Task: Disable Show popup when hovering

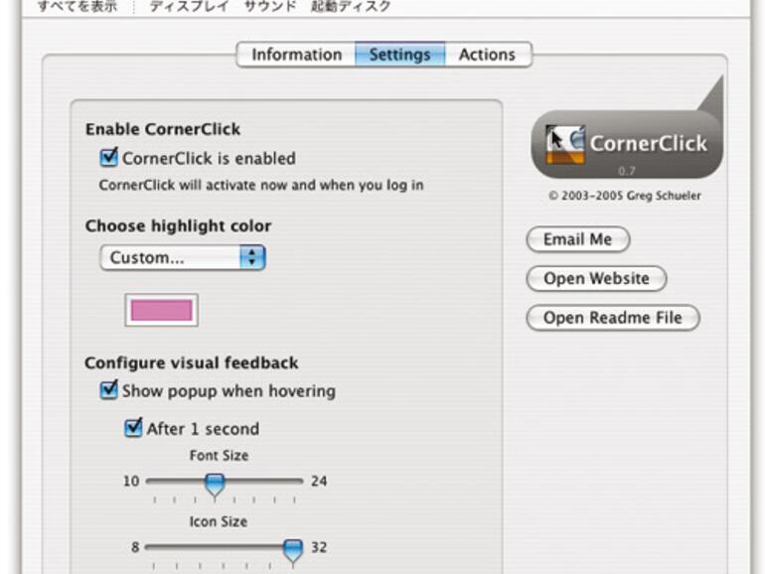Action: 109,390
